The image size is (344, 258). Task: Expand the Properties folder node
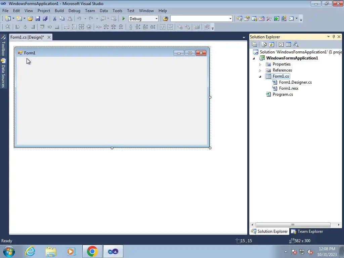[x=260, y=64]
